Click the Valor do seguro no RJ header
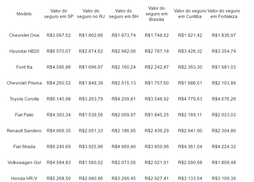Screen dimensions: 254x182 click(x=91, y=14)
